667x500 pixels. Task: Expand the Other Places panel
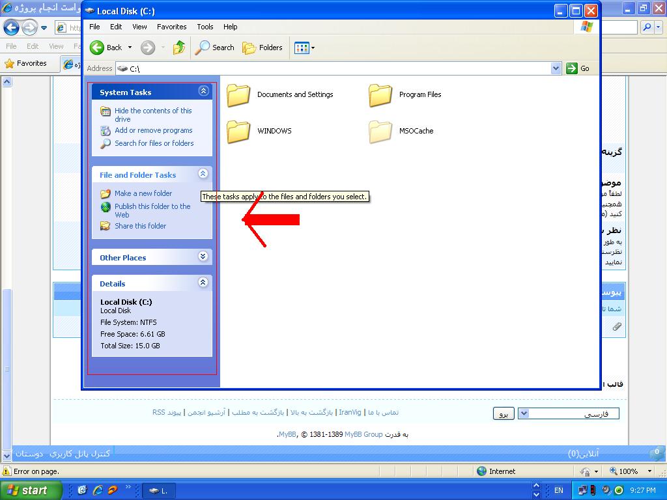tap(203, 257)
